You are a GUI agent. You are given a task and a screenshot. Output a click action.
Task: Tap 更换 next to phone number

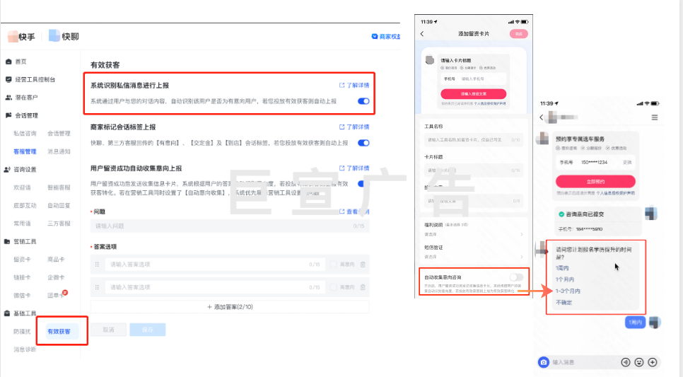pos(627,162)
